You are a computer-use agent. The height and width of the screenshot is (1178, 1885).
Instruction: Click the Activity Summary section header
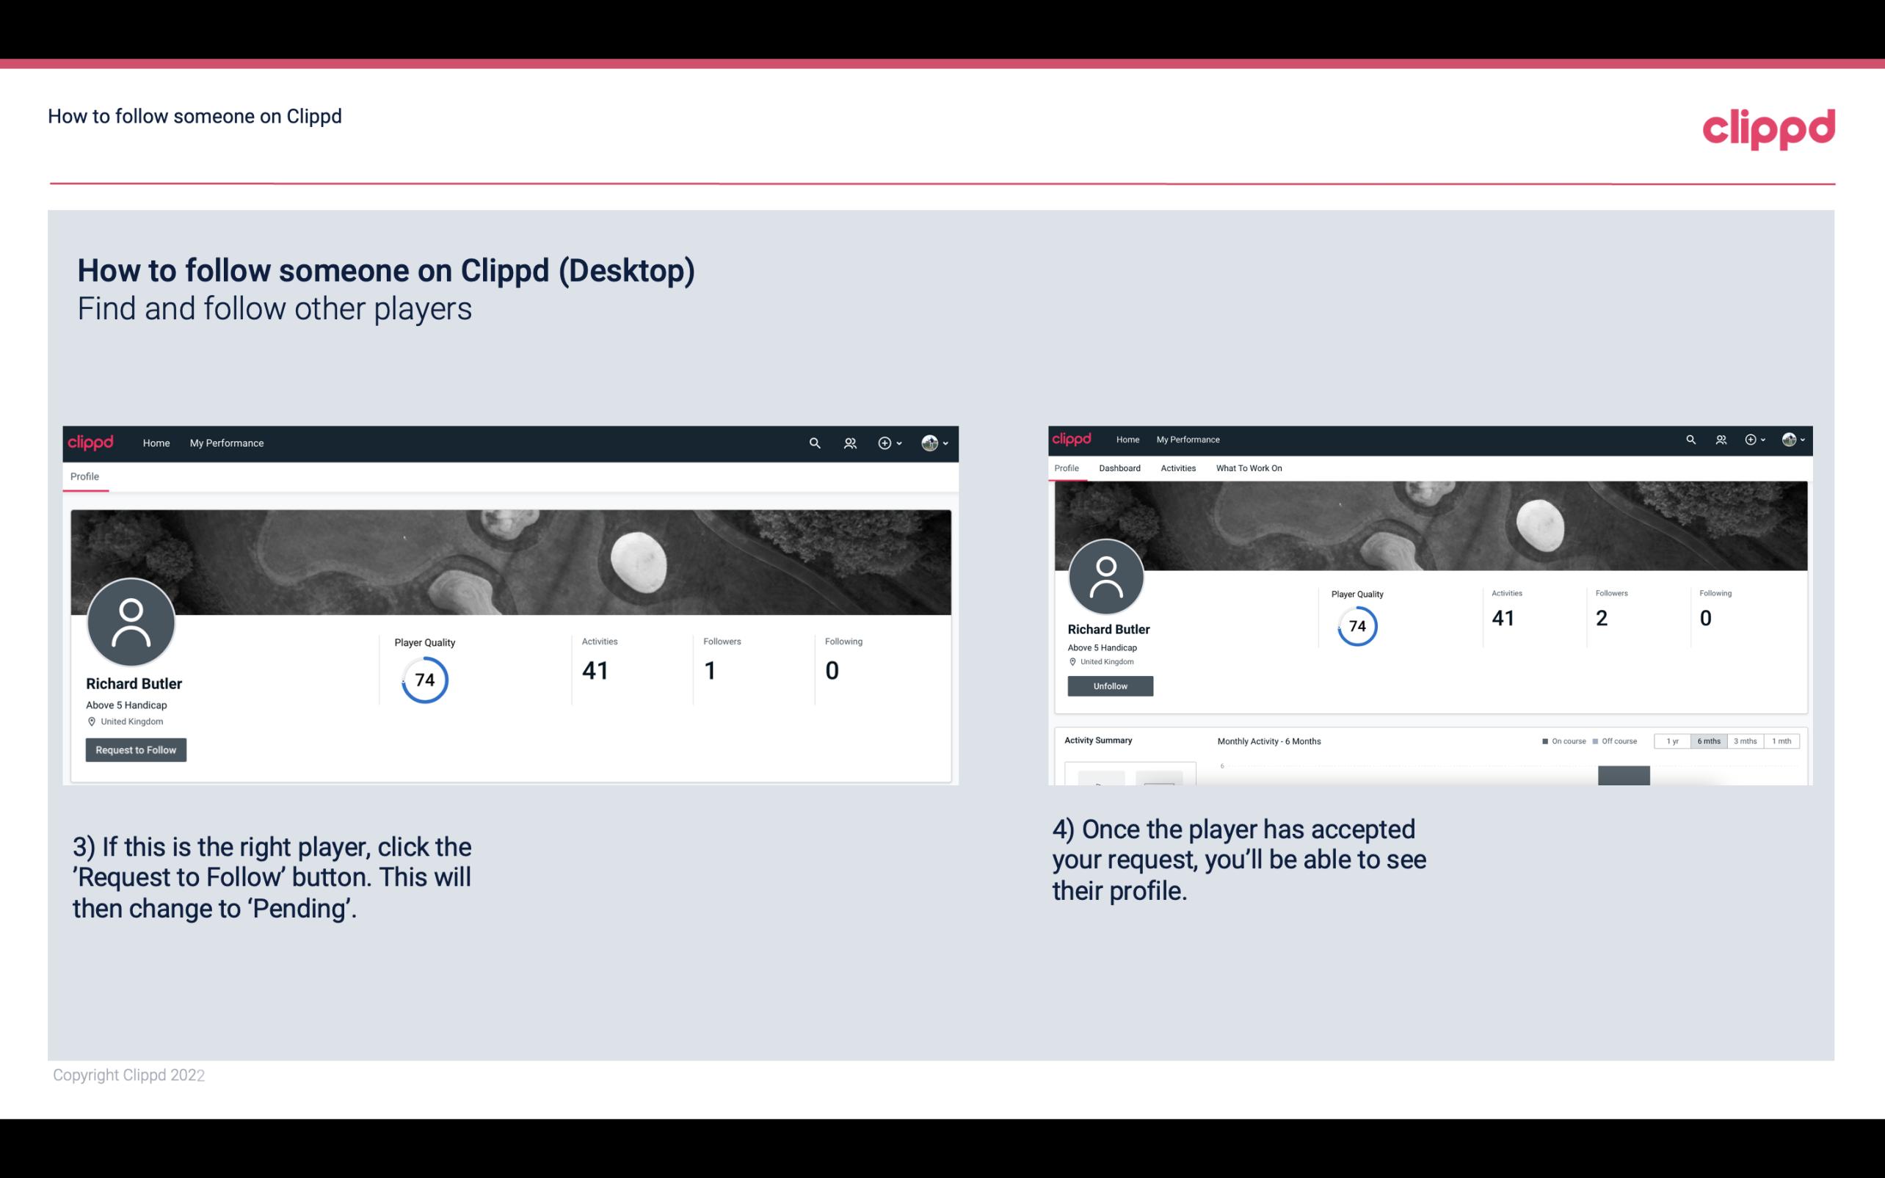click(1097, 738)
